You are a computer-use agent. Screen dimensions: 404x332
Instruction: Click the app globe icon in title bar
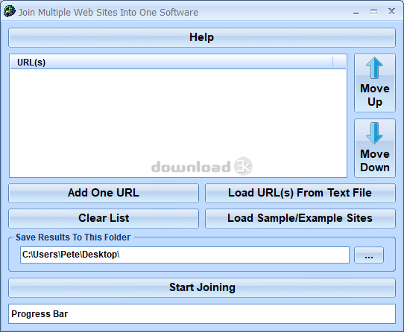[x=9, y=11]
